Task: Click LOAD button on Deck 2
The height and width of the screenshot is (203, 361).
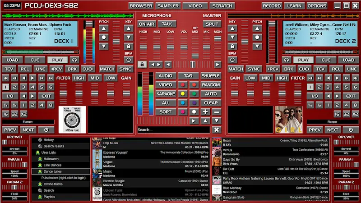Action: click(x=348, y=60)
